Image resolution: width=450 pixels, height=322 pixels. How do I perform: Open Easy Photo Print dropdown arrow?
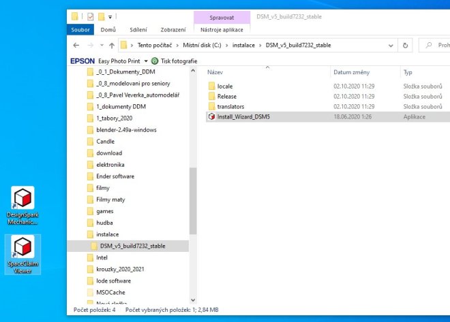[x=146, y=61]
